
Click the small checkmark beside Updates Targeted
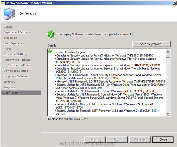[50, 51]
